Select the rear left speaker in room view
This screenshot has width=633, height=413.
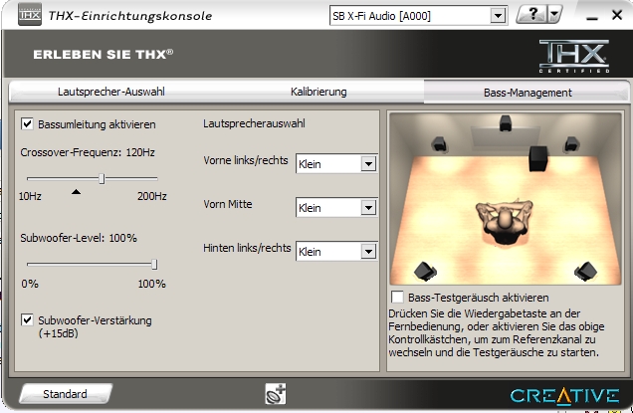(425, 272)
